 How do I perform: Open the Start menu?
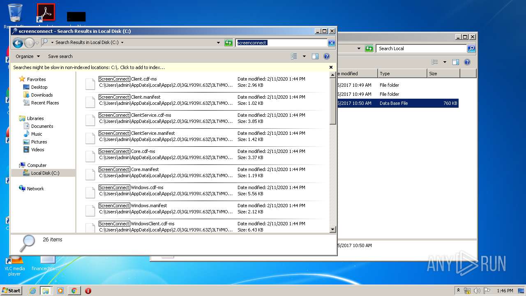tap(12, 291)
